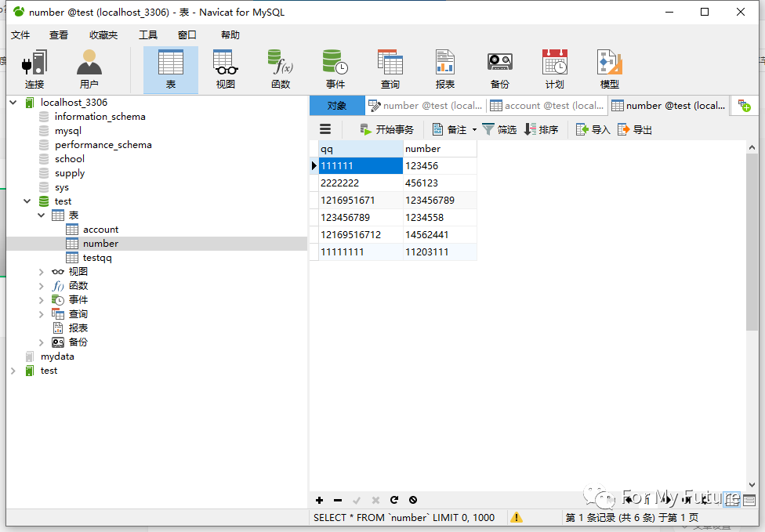Switch to form view icon
Viewport: 765px width, 532px height.
point(749,500)
